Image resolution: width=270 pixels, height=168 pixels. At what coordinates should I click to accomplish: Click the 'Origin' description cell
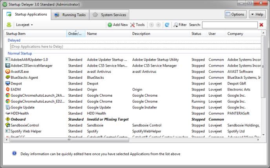pos(137,90)
